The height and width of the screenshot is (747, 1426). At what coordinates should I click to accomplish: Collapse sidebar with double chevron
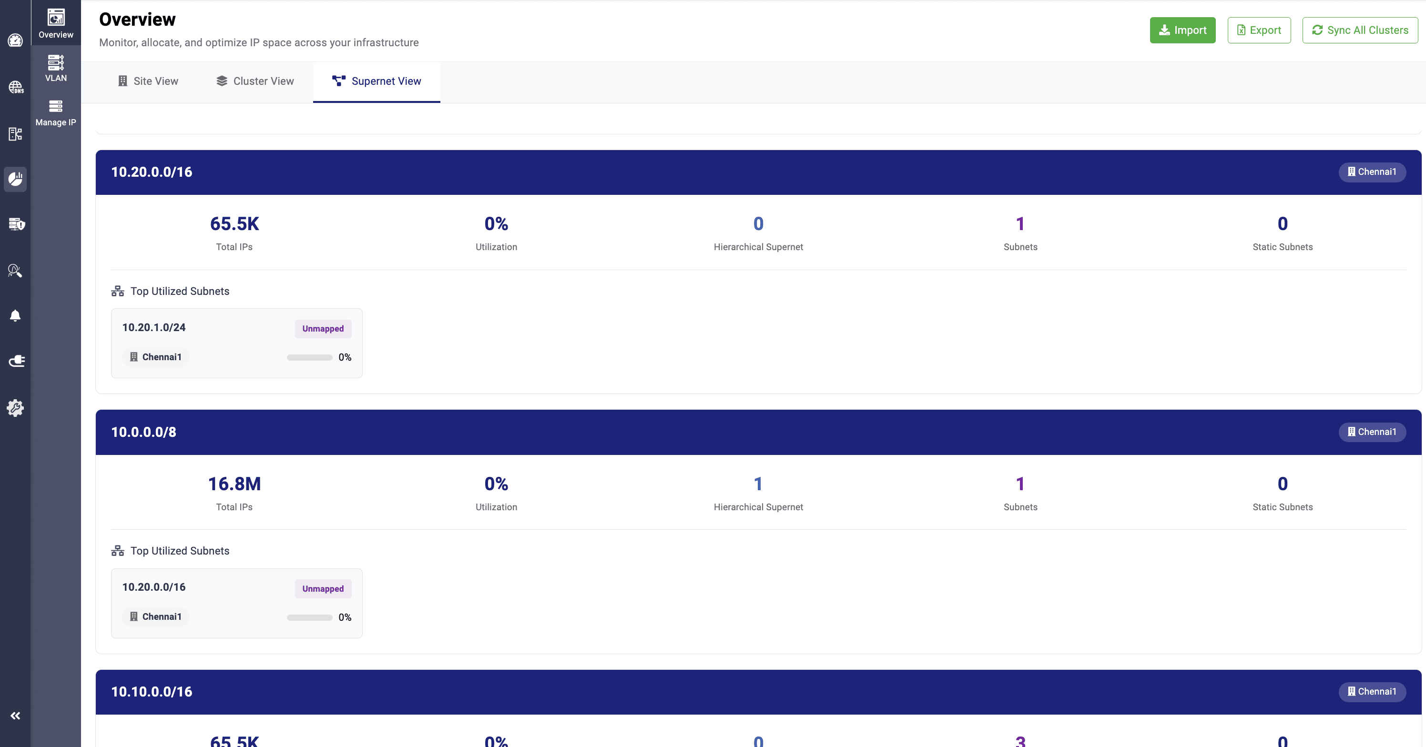click(15, 716)
